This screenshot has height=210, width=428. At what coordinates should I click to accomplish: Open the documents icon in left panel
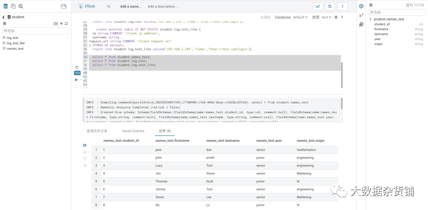13,6
